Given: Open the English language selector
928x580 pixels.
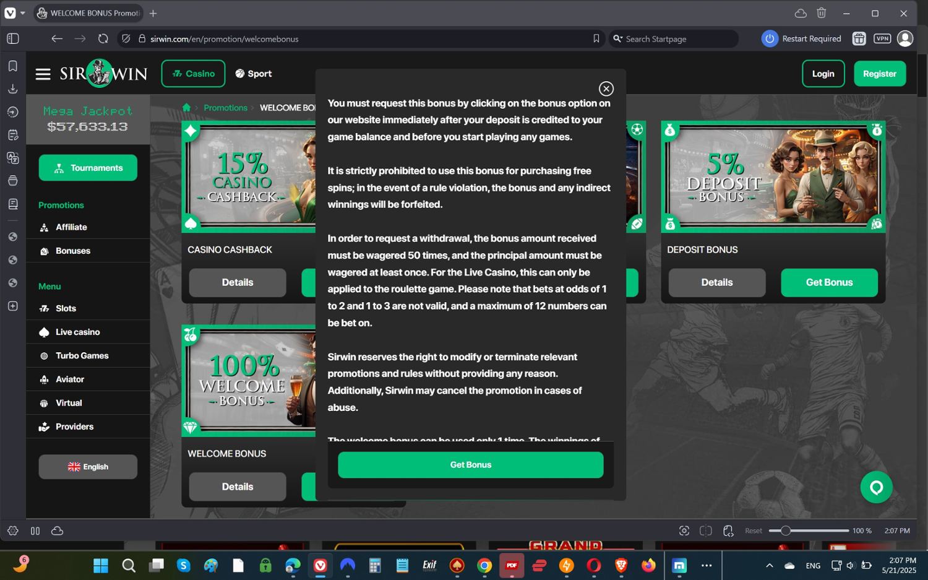Looking at the screenshot, I should pos(88,467).
